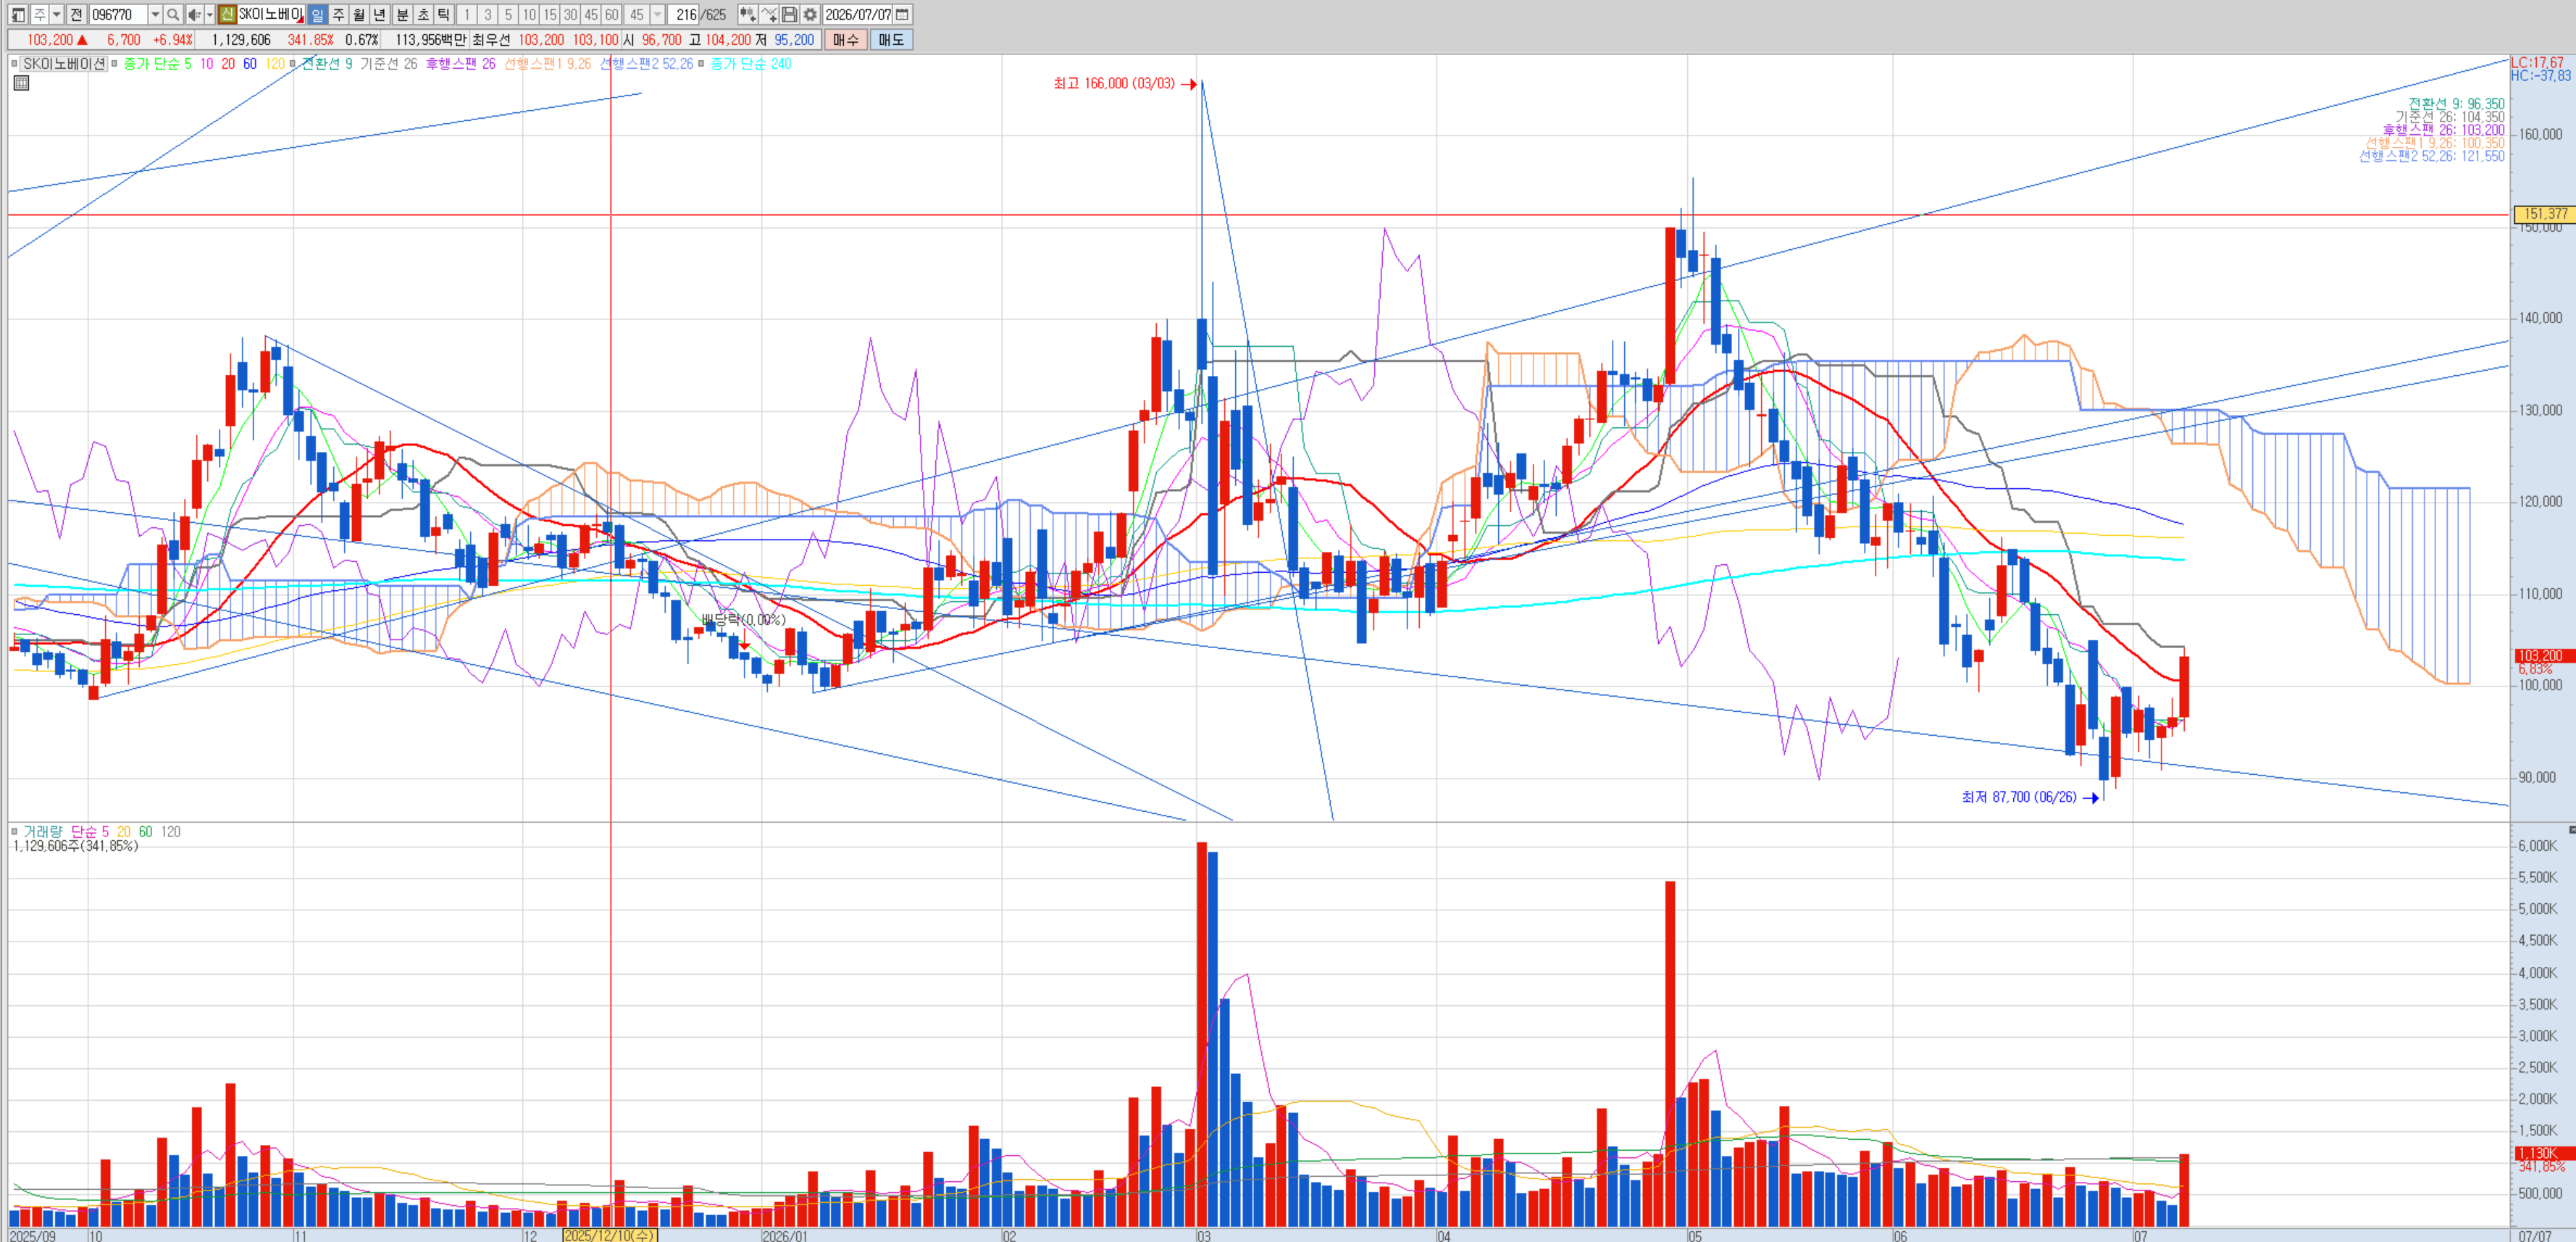Switch to 틱 tick chart

pos(444,14)
